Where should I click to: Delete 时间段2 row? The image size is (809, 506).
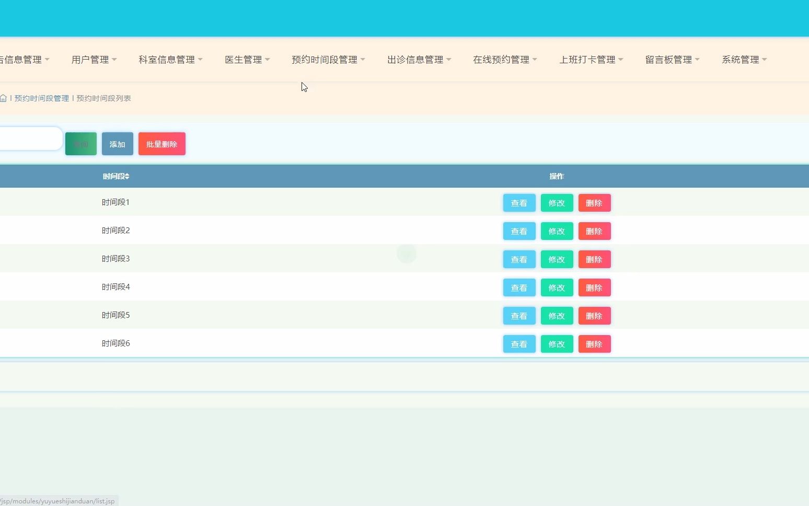point(595,231)
